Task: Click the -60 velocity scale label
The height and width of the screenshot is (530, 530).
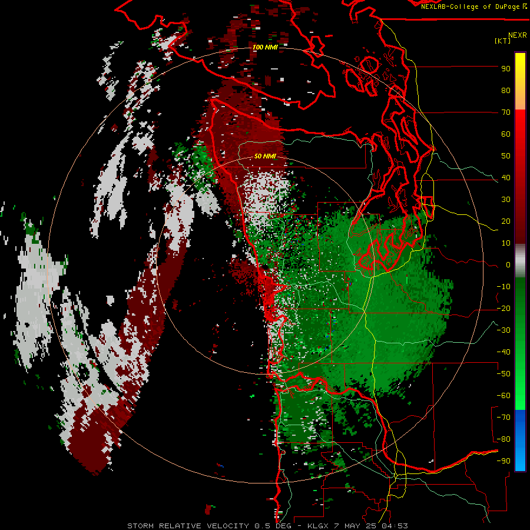Action: click(x=503, y=396)
